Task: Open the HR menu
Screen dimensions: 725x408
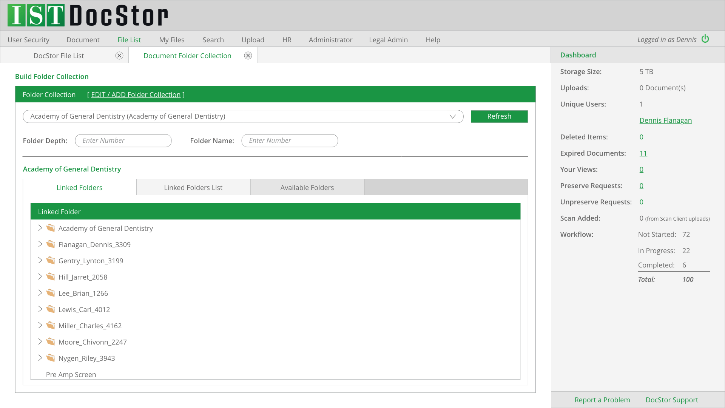Action: [x=287, y=40]
